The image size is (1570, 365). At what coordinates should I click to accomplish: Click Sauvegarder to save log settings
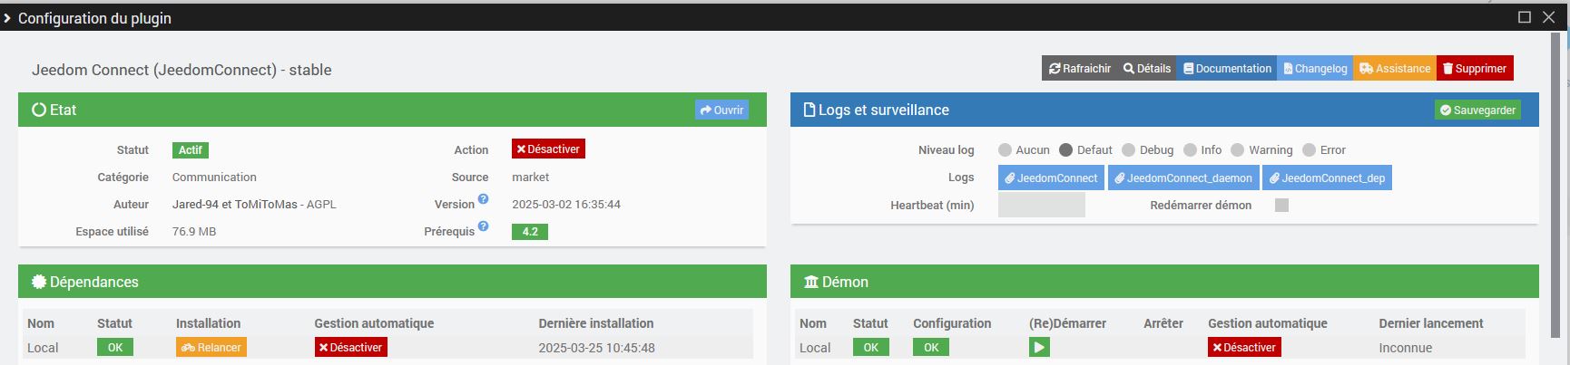pyautogui.click(x=1477, y=110)
